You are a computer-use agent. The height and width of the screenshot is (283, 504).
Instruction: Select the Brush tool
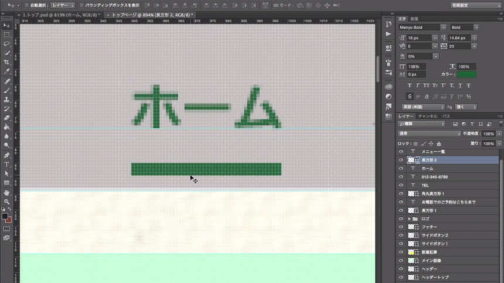(x=6, y=90)
